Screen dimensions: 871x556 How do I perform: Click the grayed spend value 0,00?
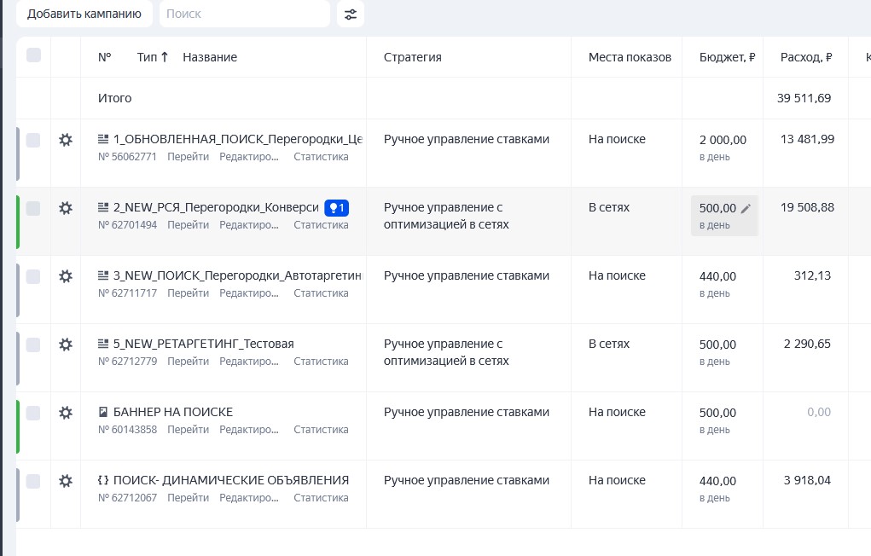click(x=819, y=412)
